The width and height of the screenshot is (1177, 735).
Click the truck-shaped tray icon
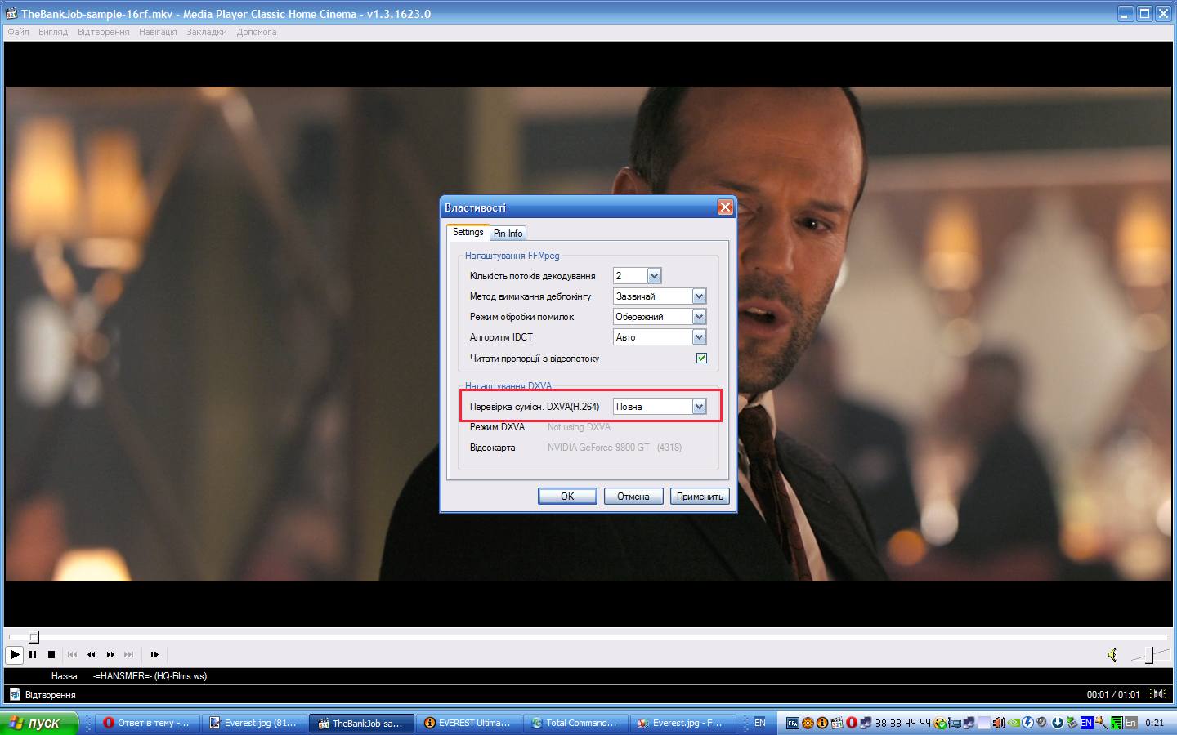coord(954,723)
